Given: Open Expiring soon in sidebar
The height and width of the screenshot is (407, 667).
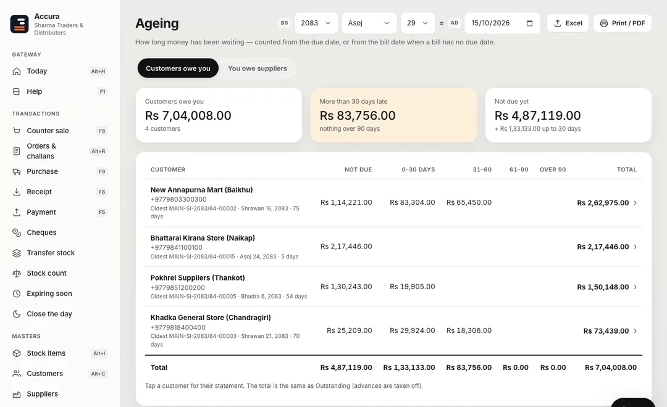Looking at the screenshot, I should click(59, 294).
